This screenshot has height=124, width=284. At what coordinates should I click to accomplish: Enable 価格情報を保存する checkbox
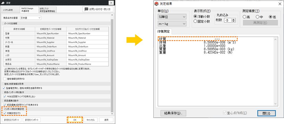coord(5,79)
